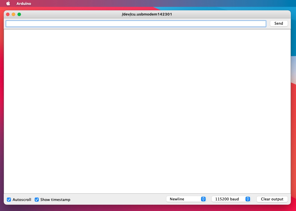The width and height of the screenshot is (296, 211).
Task: Uncheck the Show timestamp checkbox
Action: (x=37, y=200)
